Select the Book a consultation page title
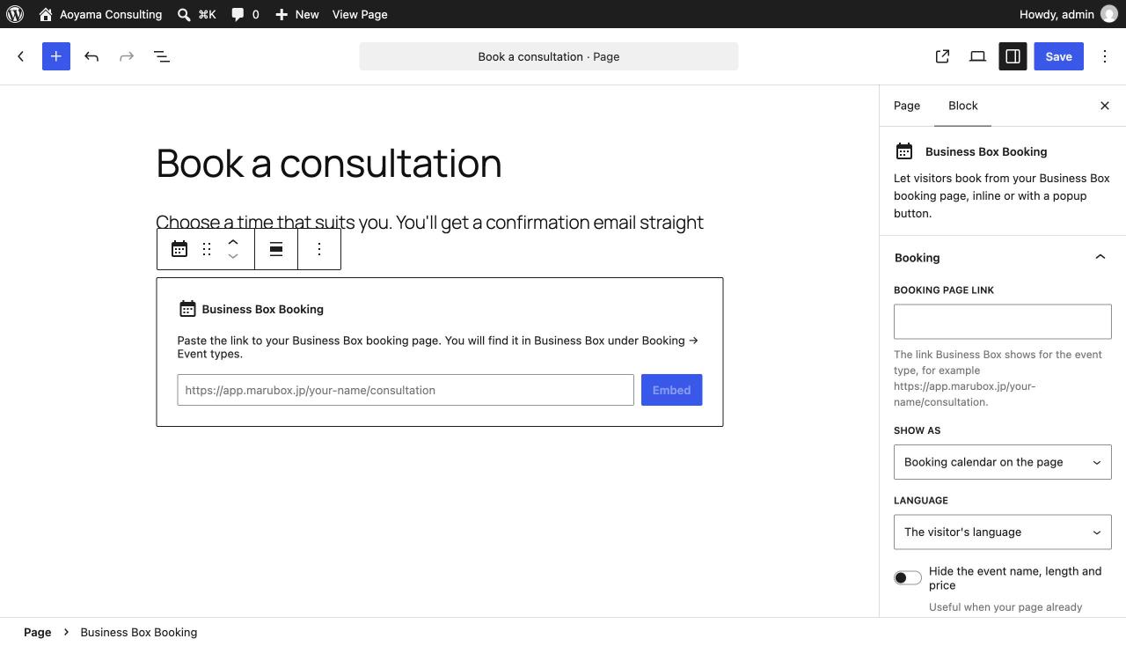 (x=329, y=164)
